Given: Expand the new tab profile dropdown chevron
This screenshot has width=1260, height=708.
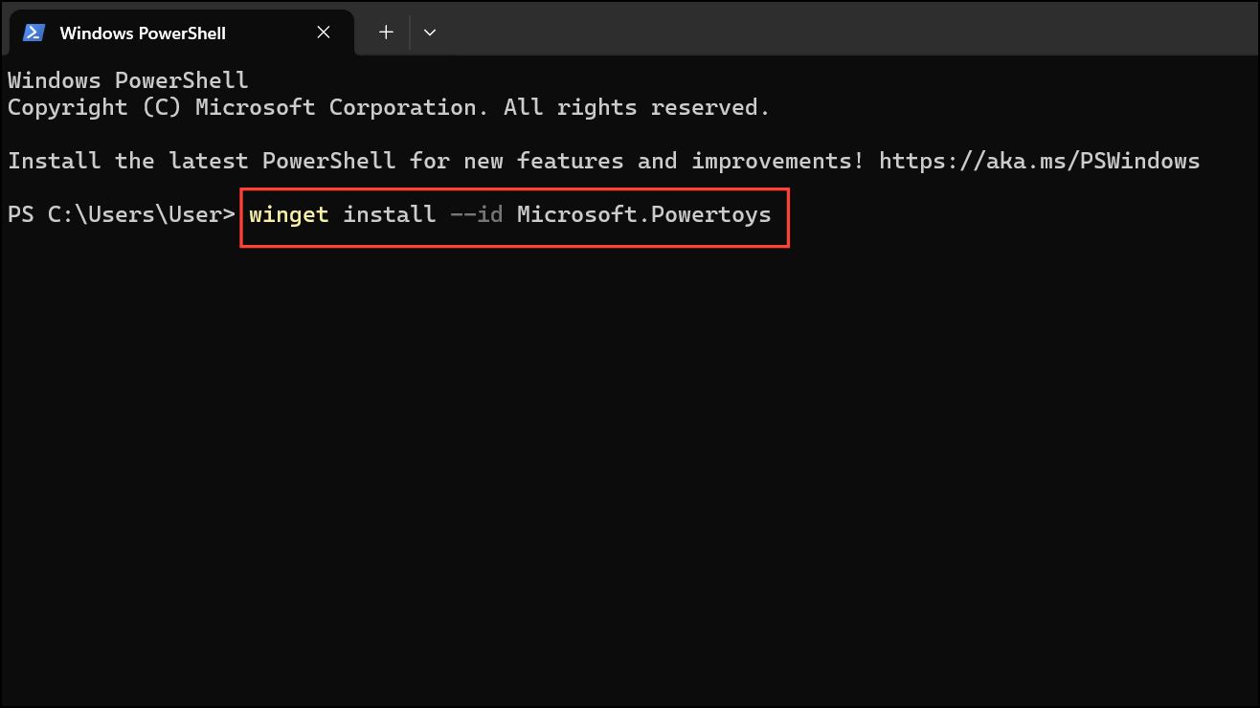Looking at the screenshot, I should pos(430,33).
